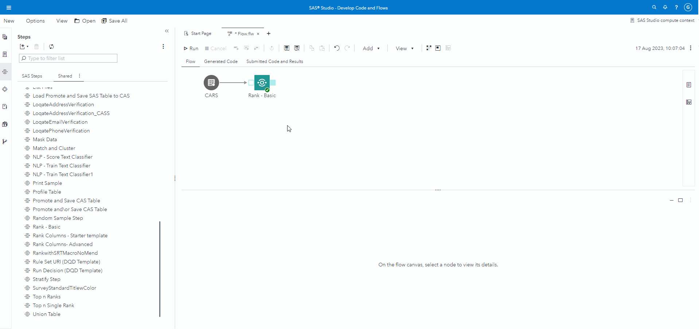Viewport: 699px width, 329px height.
Task: Copy the selected node with the copy icon
Action: click(312, 48)
